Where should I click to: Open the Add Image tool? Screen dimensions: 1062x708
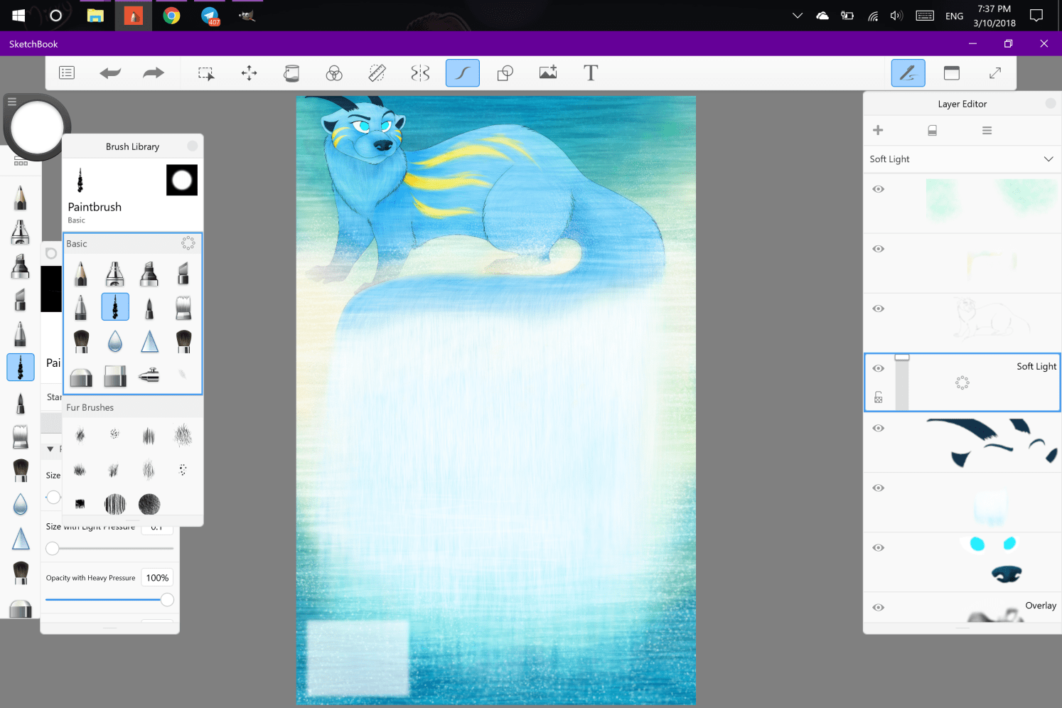click(x=548, y=73)
